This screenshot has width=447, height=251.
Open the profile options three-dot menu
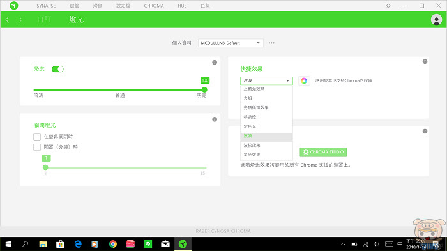pos(271,43)
